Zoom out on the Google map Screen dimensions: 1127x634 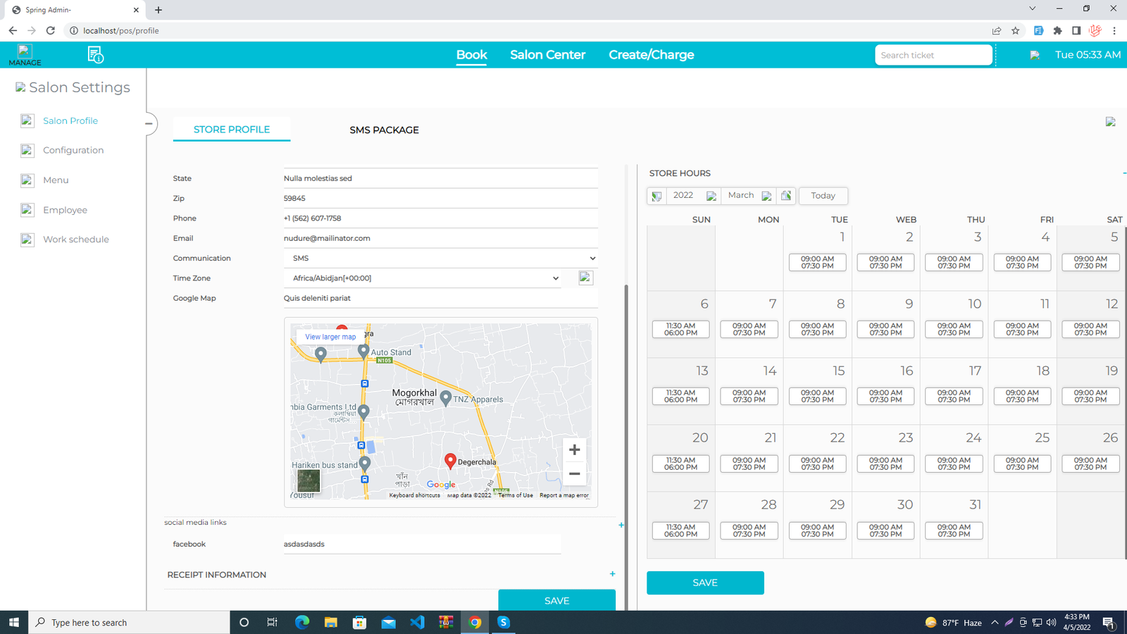coord(574,474)
